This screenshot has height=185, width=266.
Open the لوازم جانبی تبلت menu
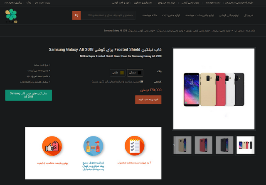click(171, 15)
